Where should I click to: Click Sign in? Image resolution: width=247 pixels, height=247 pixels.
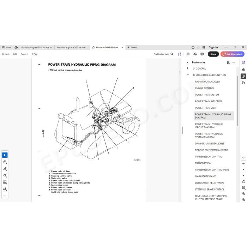tap(213, 47)
